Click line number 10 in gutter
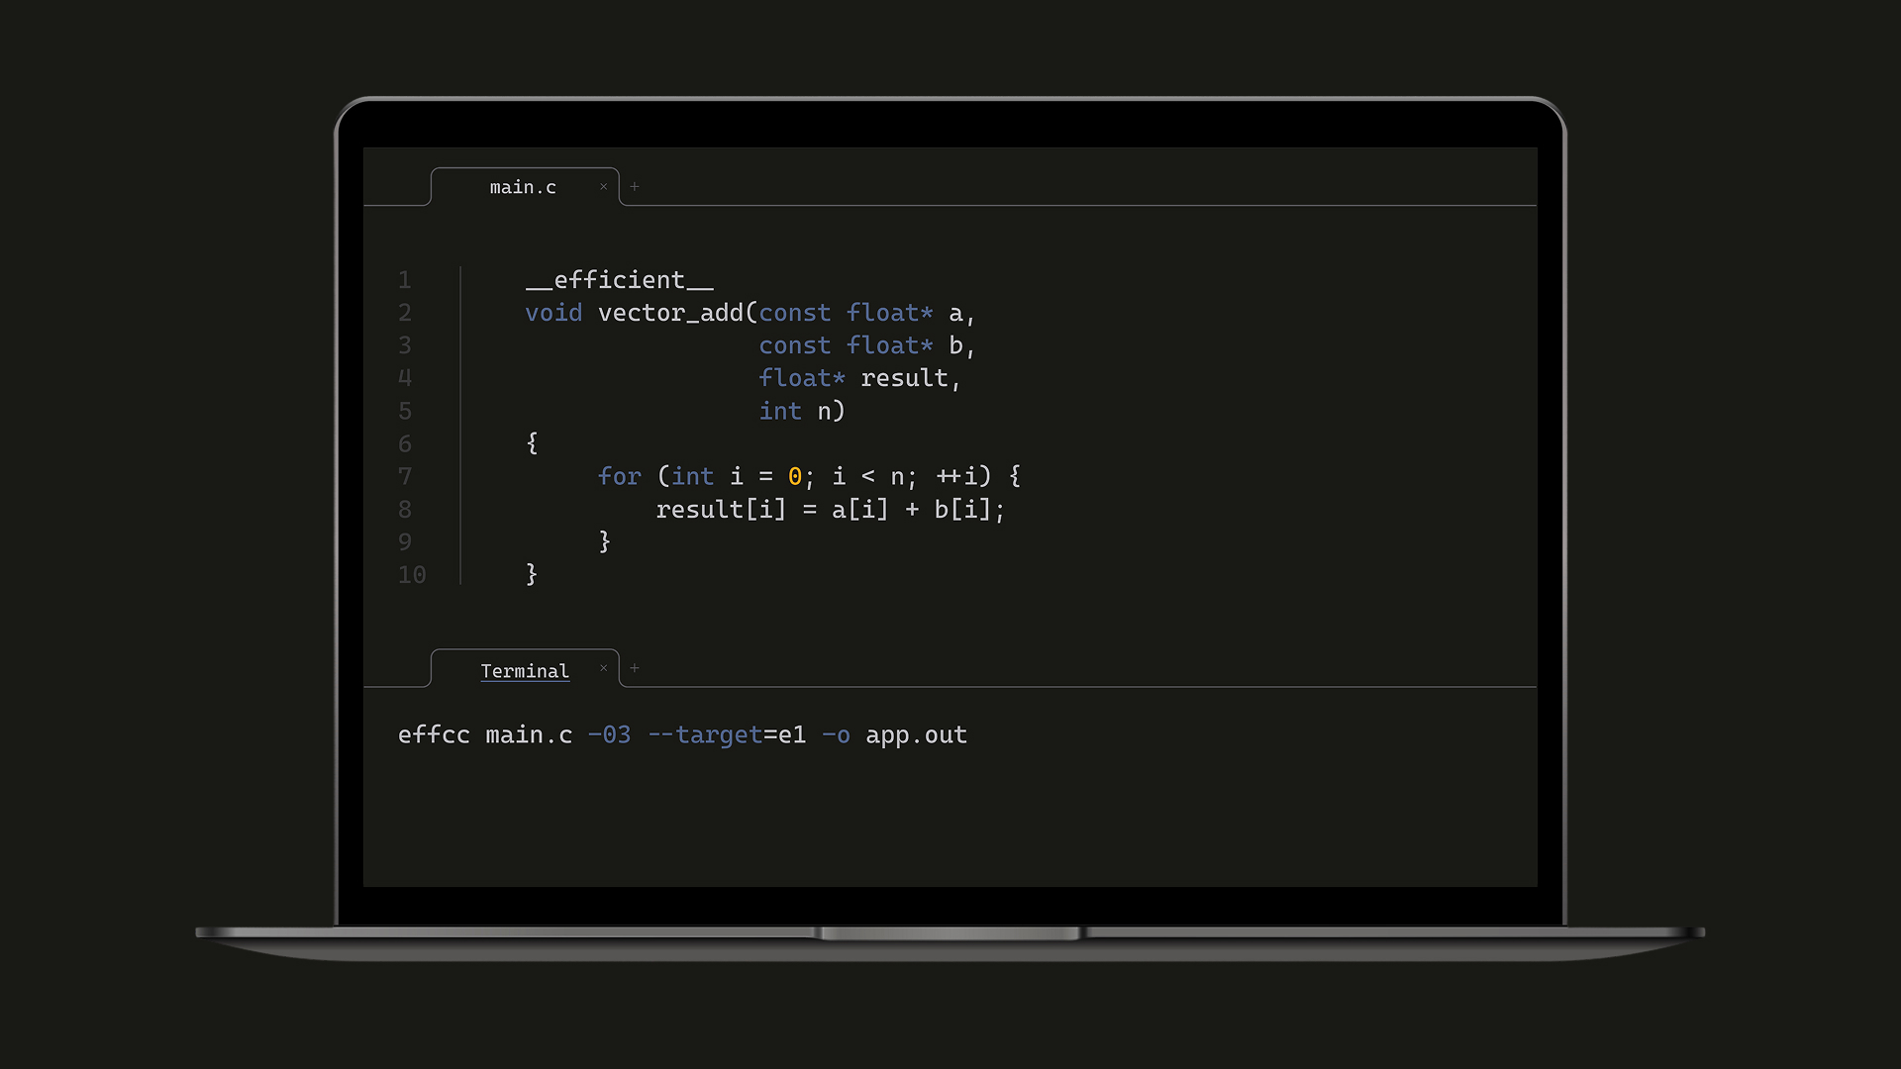 [412, 574]
